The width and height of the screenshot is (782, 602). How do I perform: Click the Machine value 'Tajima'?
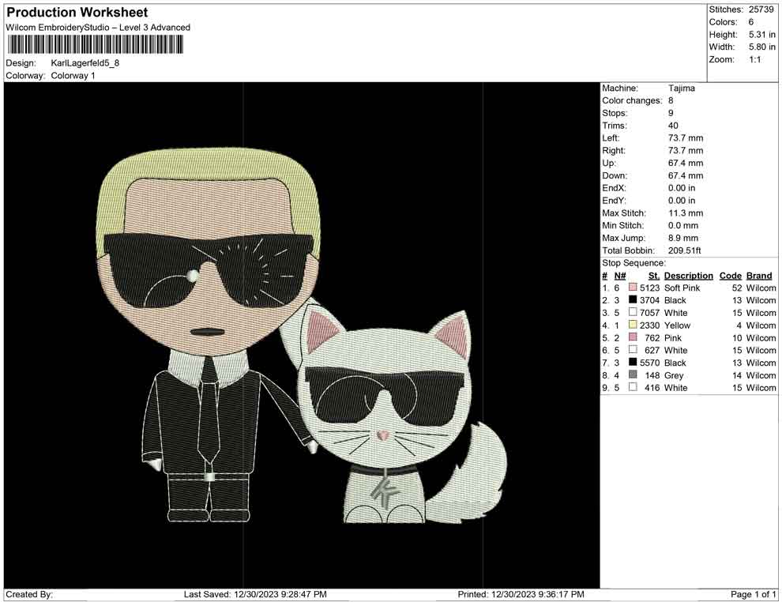coord(681,88)
